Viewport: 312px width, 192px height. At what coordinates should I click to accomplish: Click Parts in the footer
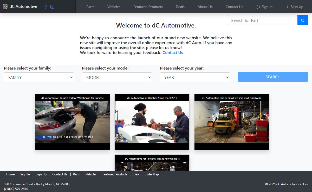(x=76, y=174)
